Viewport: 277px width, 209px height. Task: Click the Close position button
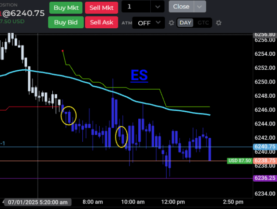pos(181,7)
